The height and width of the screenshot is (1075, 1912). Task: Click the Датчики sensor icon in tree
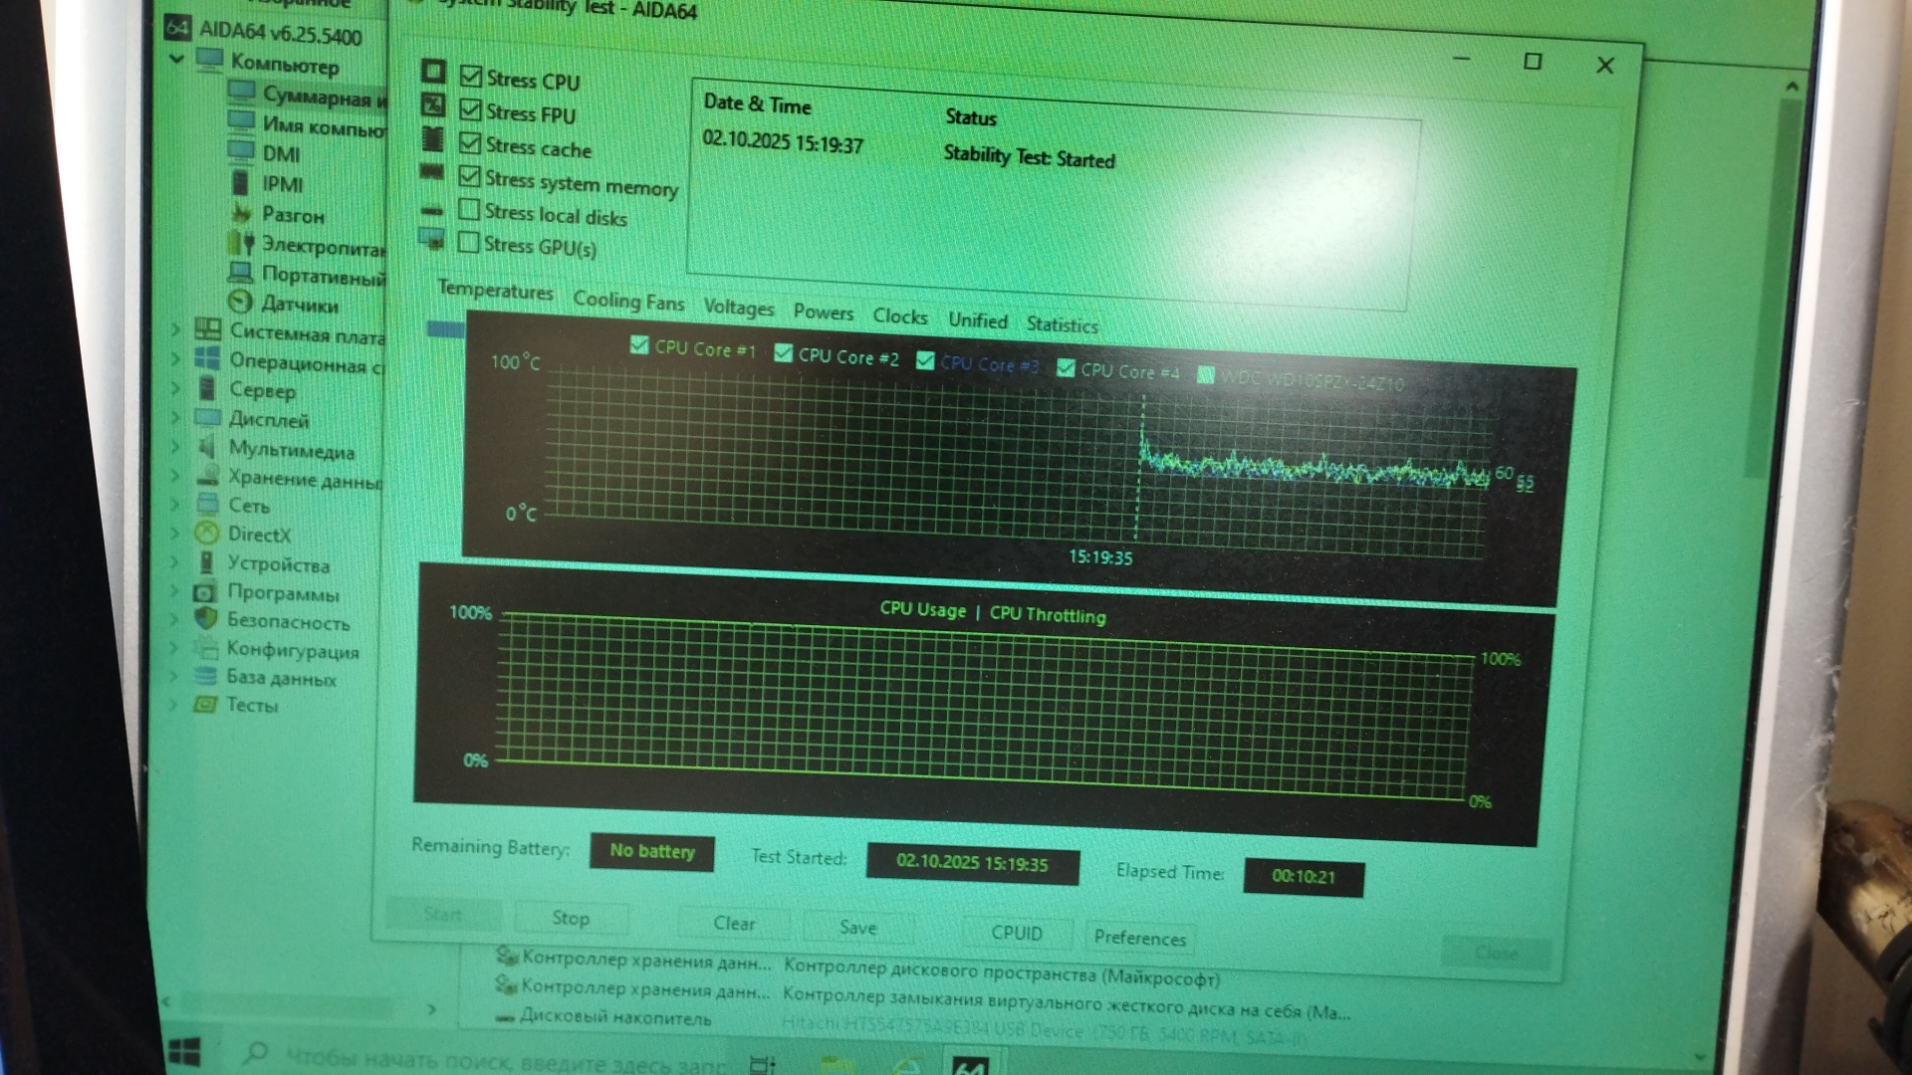240,303
